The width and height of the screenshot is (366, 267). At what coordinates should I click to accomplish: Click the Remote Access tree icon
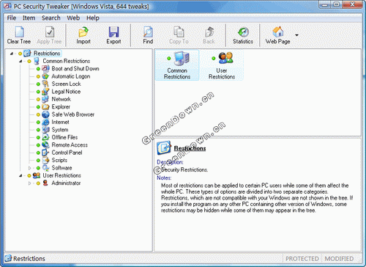point(45,145)
